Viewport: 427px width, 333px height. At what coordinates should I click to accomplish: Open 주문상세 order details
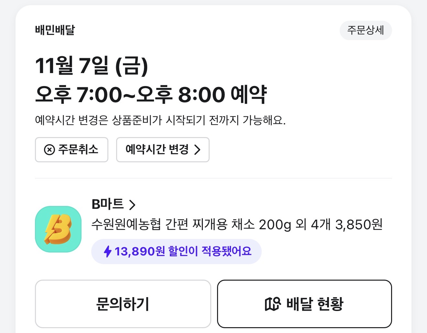point(366,30)
